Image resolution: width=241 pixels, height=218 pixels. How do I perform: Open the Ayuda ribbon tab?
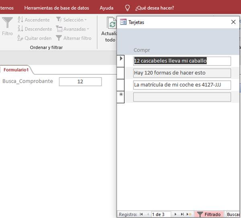pos(106,8)
